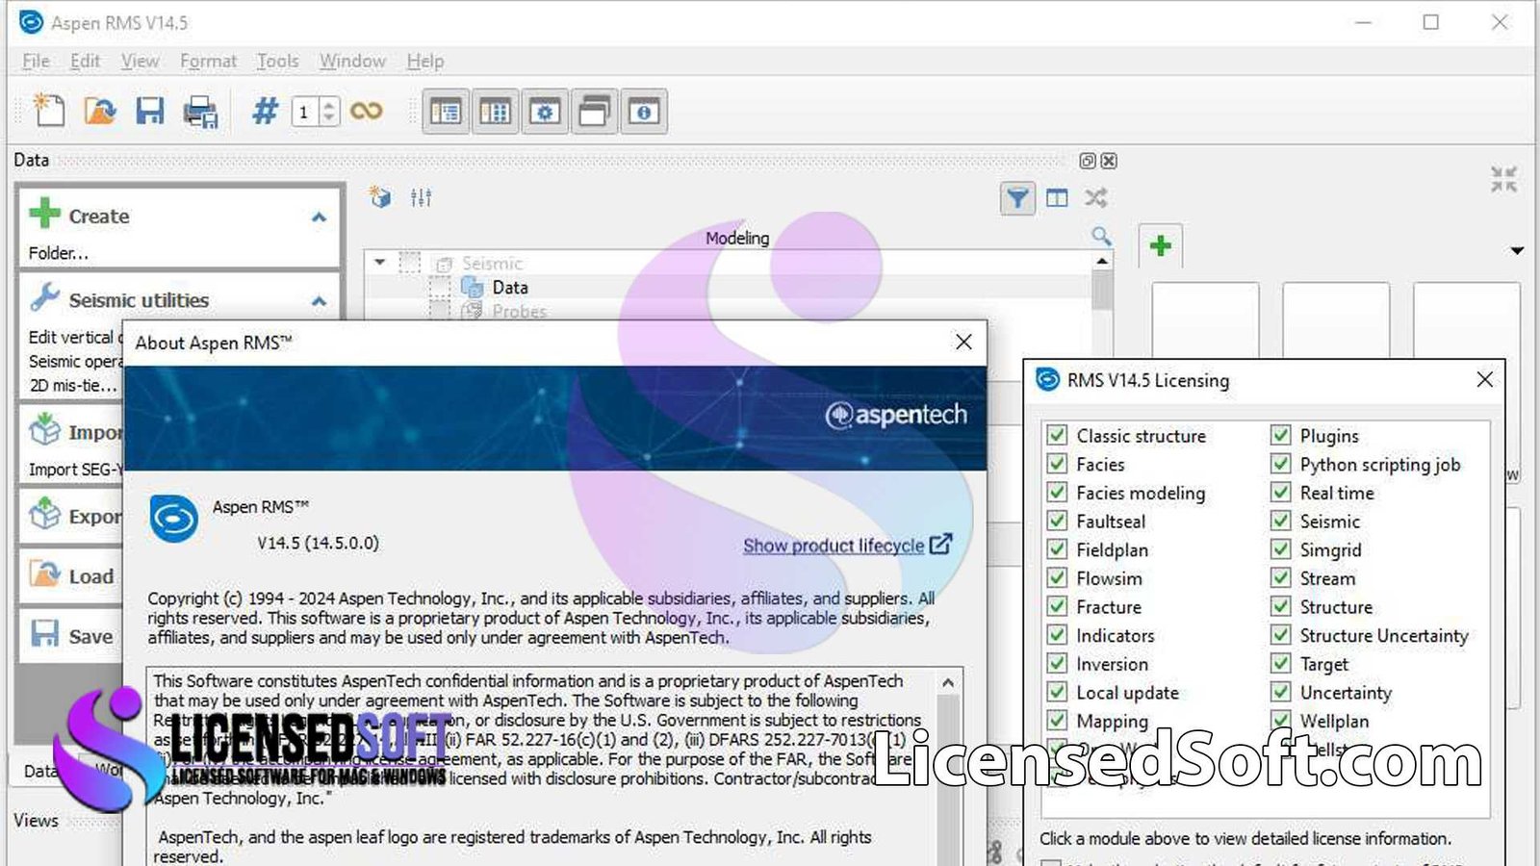Click the 2D mis-tie... utility option
This screenshot has height=866, width=1540.
point(72,385)
